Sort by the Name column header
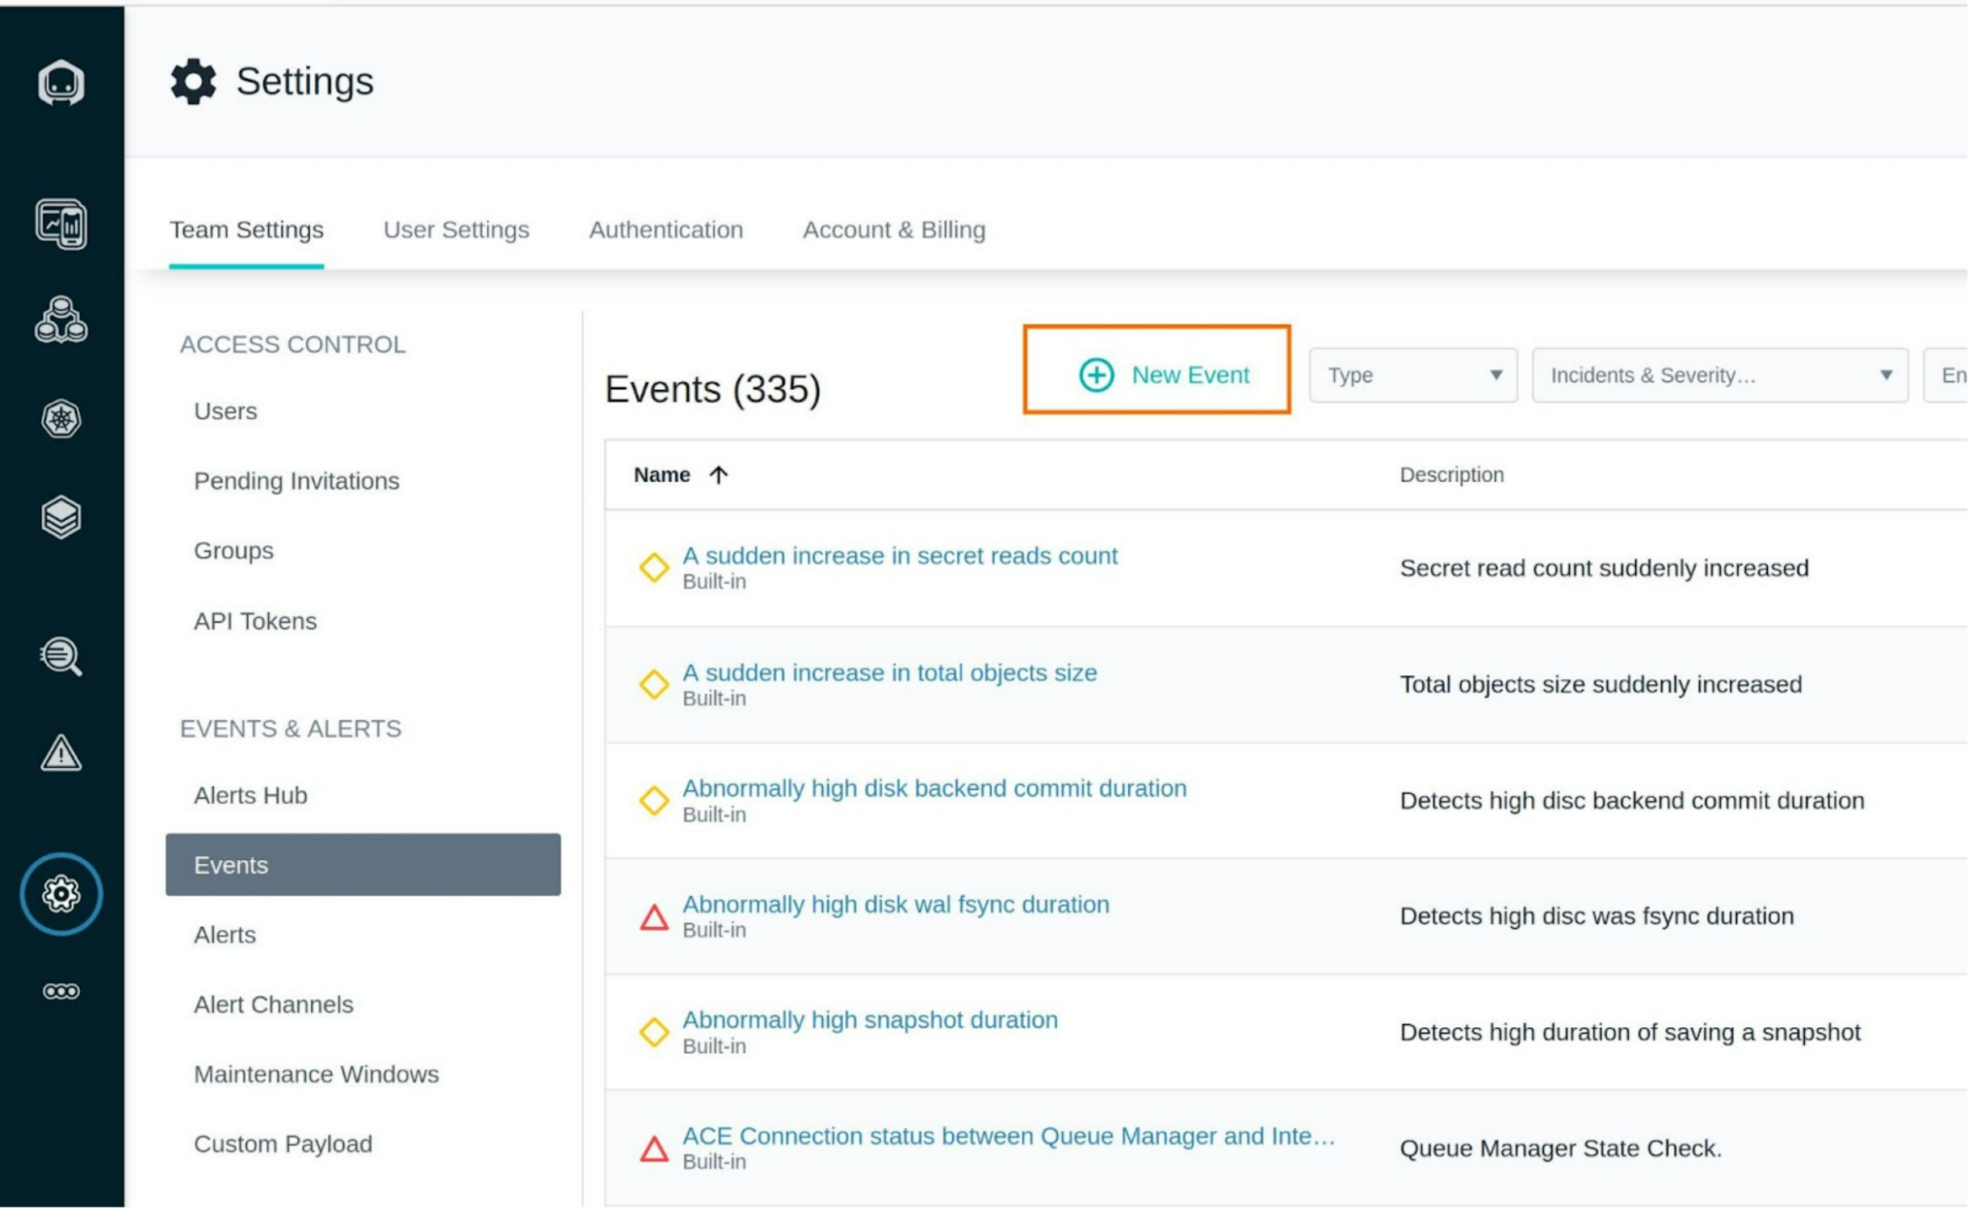The height and width of the screenshot is (1213, 1985). pyautogui.click(x=664, y=476)
